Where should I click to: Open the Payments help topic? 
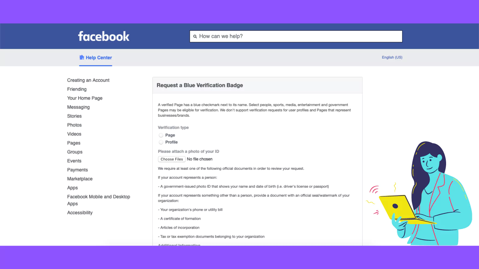point(78,170)
